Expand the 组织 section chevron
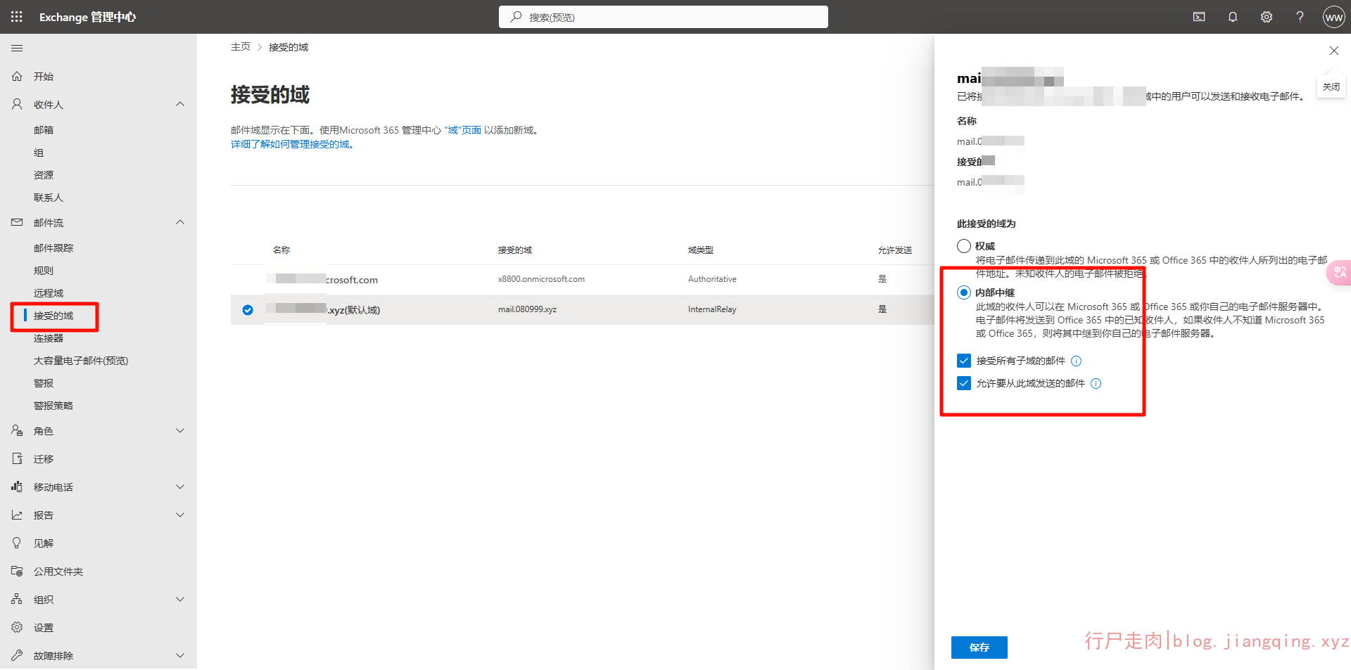The image size is (1351, 670). point(180,600)
